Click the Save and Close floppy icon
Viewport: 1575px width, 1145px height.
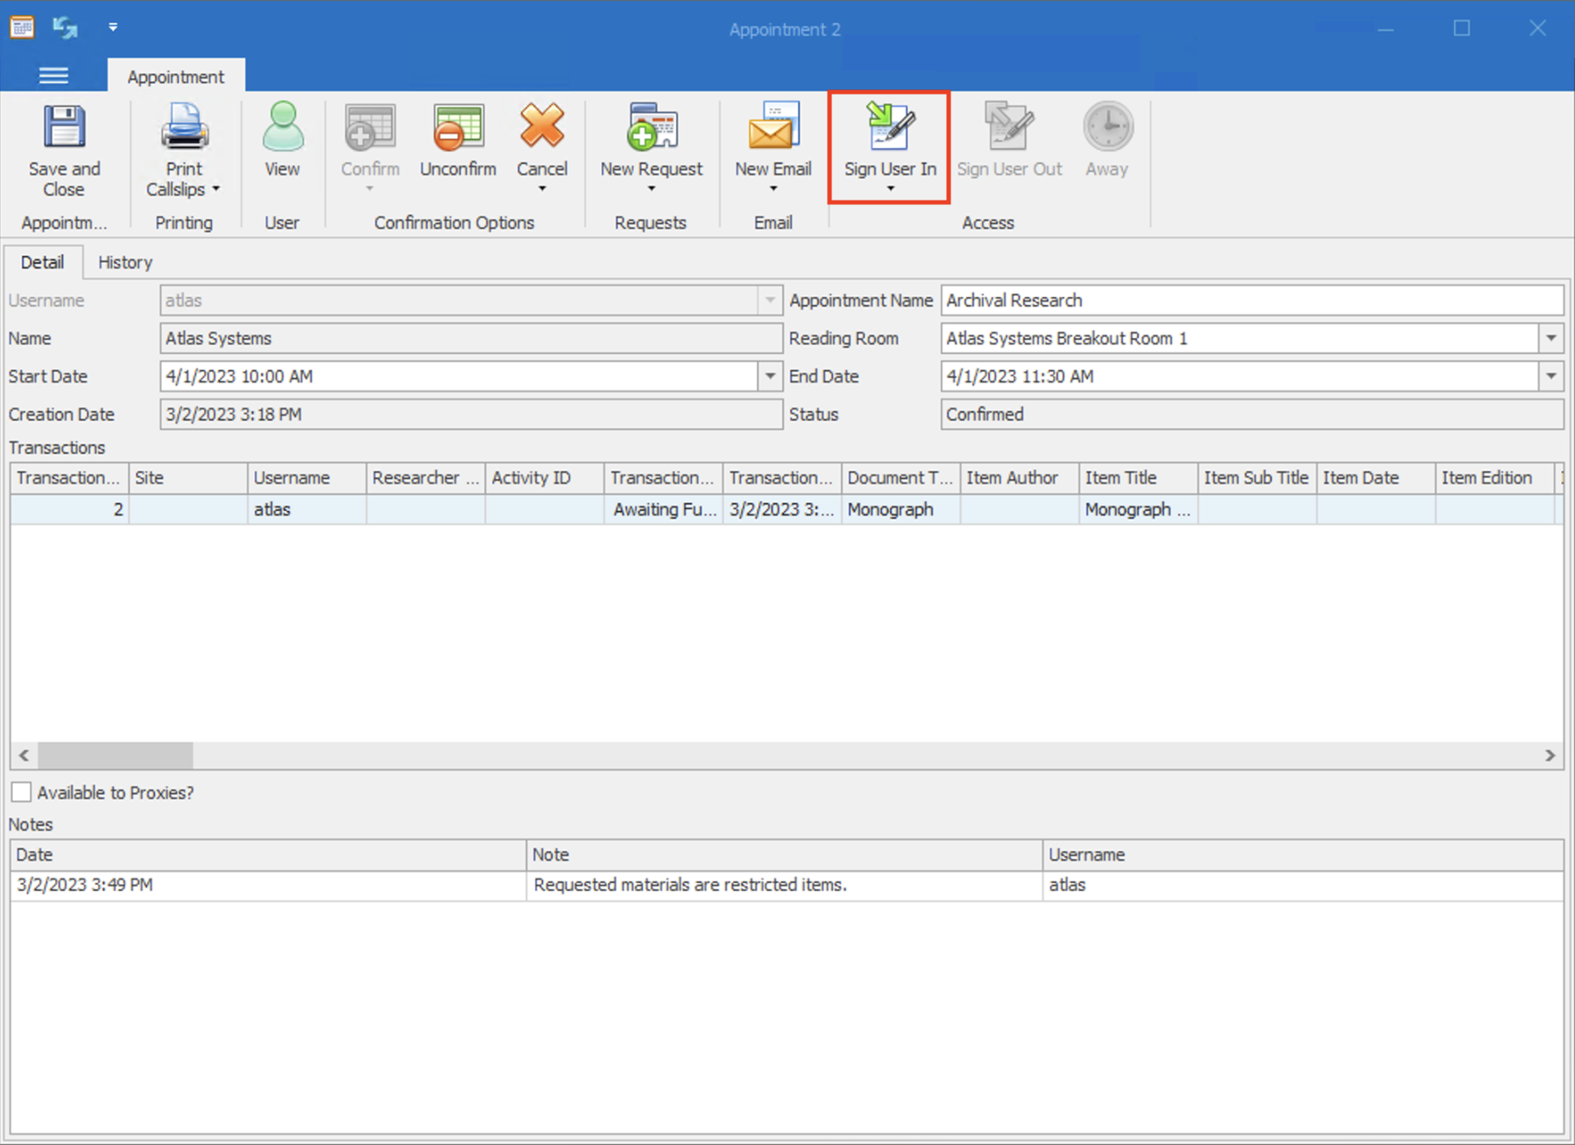pos(64,128)
